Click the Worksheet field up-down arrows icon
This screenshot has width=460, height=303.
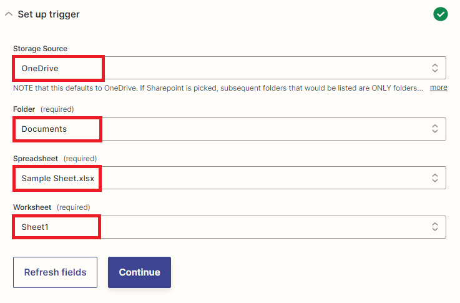click(x=435, y=227)
